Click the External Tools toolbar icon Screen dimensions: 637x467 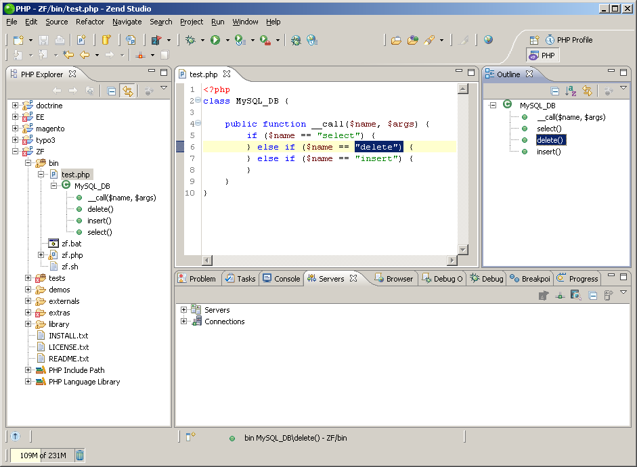pyautogui.click(x=265, y=40)
